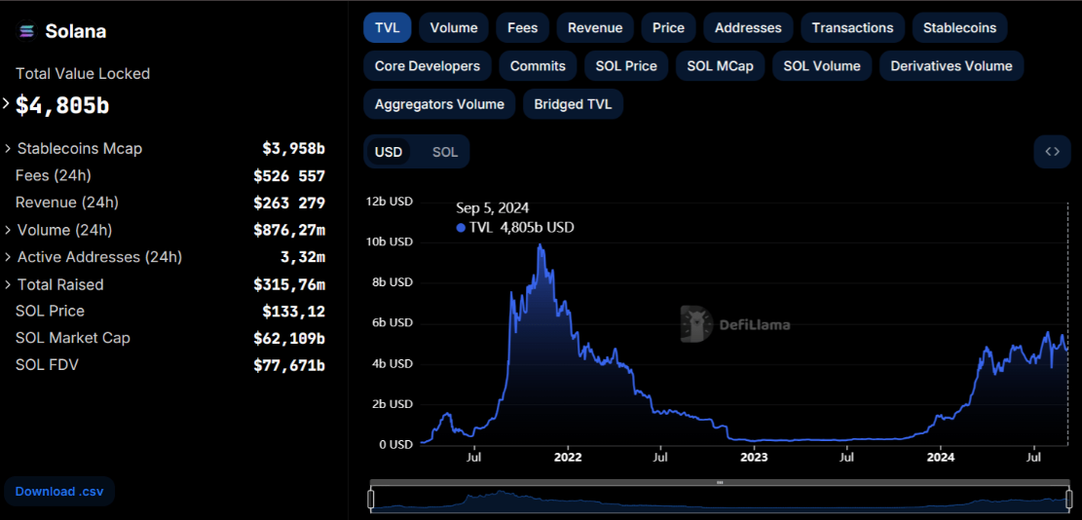Switch chart denomination to USD
This screenshot has width=1082, height=520.
[388, 152]
